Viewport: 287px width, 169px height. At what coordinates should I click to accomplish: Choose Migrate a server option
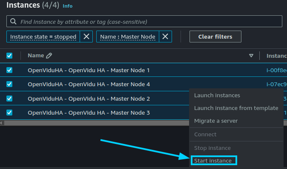pos(216,121)
